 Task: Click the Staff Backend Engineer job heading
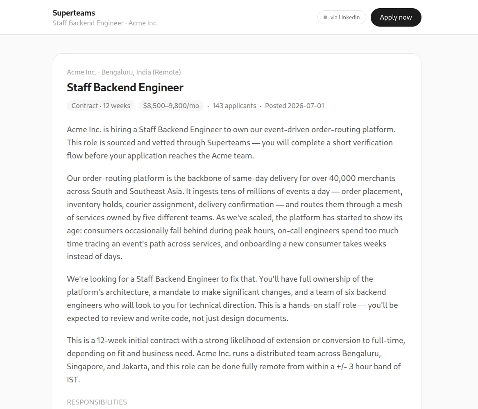(125, 88)
